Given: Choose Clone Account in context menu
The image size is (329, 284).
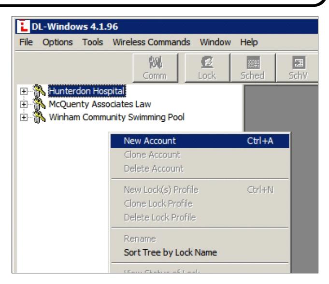Looking at the screenshot, I should coord(200,155).
